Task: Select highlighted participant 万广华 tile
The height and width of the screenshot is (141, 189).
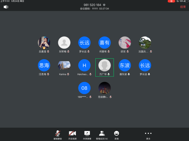Action: click(104, 67)
